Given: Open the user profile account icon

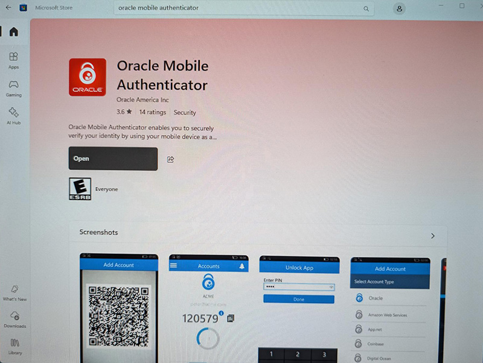Looking at the screenshot, I should [399, 8].
